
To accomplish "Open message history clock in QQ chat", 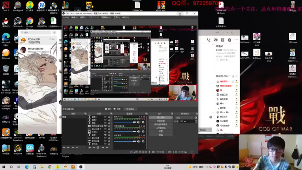I will pos(211,117).
